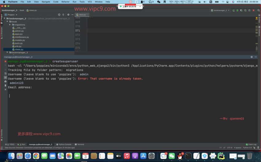Select models.py in the project tree

click(20, 40)
